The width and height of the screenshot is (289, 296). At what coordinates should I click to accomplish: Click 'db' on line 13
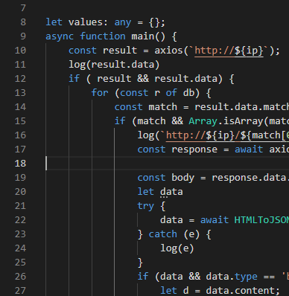(188, 93)
